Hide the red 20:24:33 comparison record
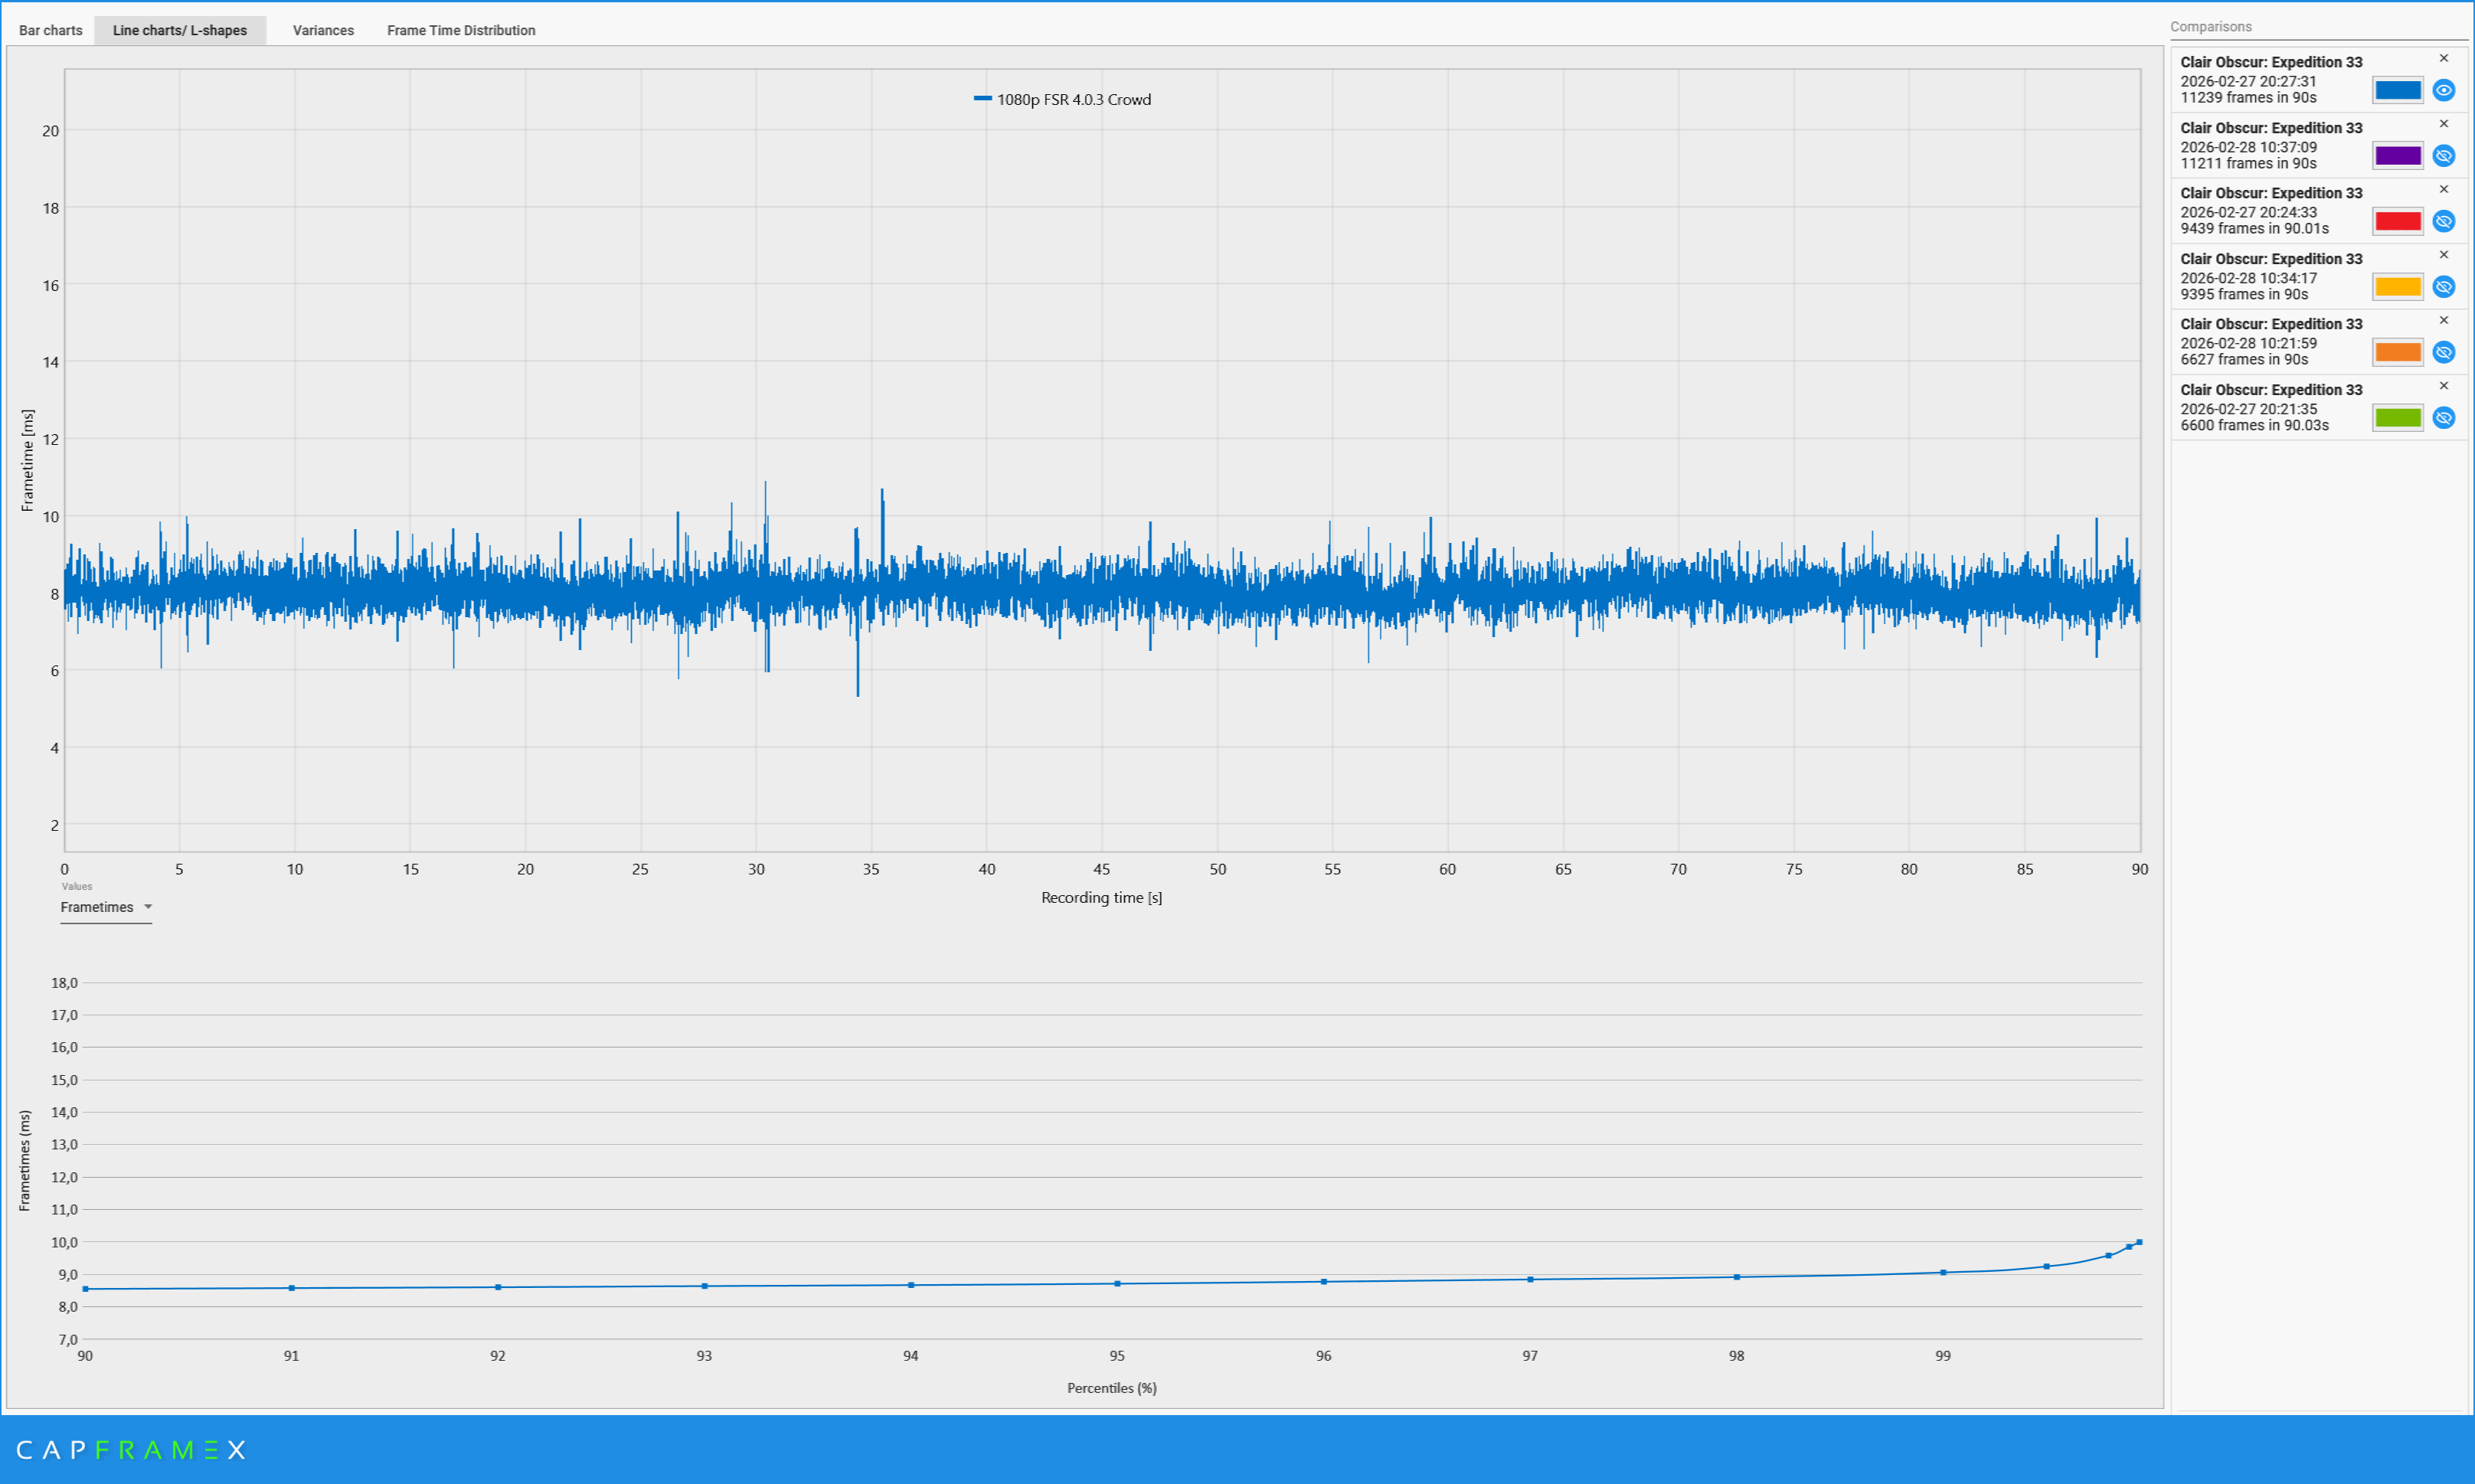The height and width of the screenshot is (1484, 2475). [x=2444, y=221]
